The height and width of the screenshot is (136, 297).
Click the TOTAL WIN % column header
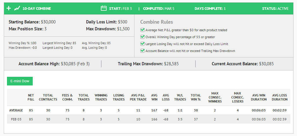coord(196,97)
